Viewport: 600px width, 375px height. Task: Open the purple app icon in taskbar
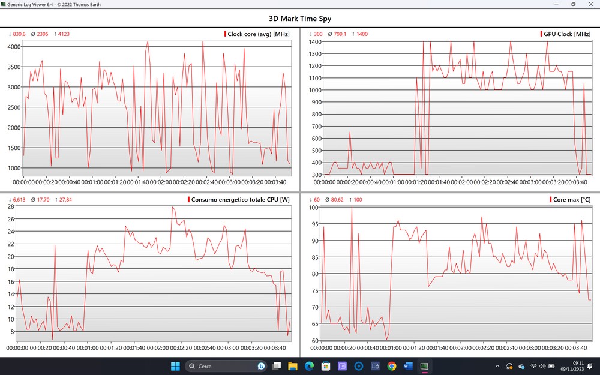point(342,366)
